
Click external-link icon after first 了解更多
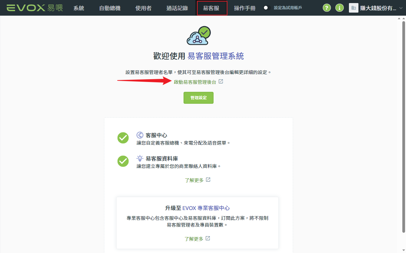click(x=208, y=180)
